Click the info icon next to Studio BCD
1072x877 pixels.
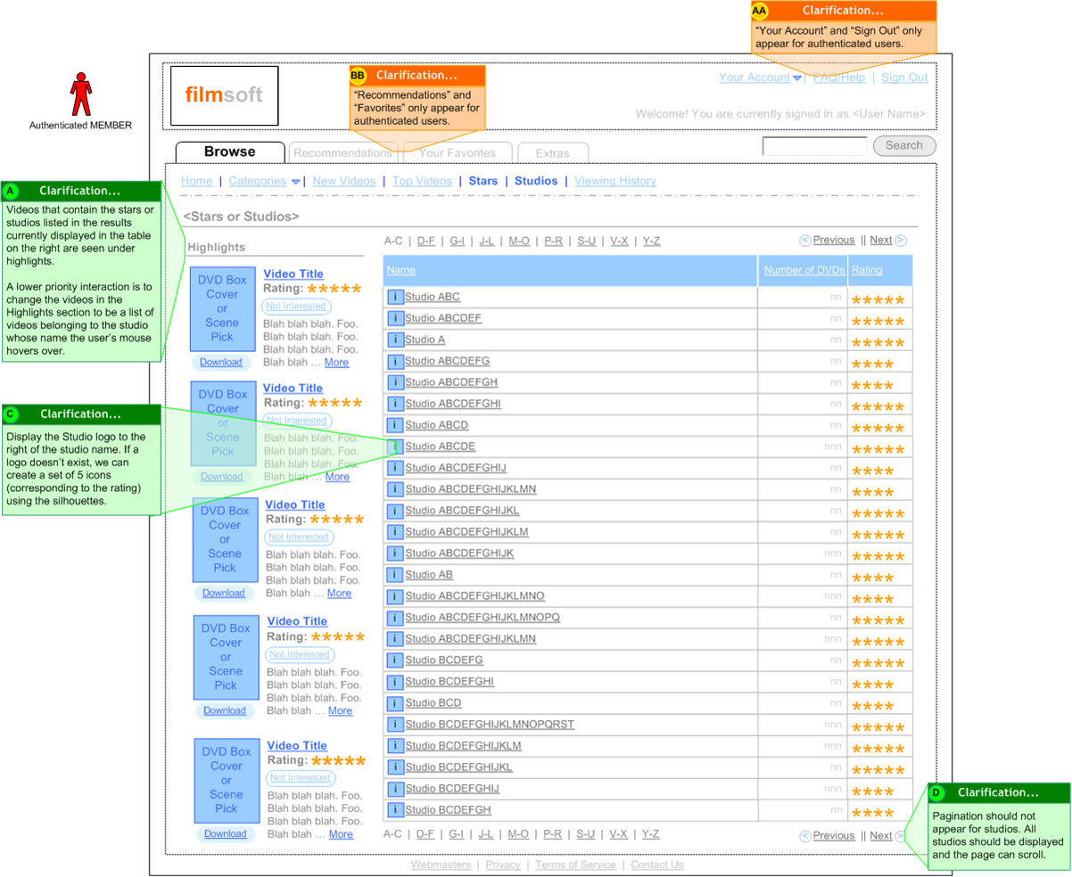click(x=395, y=703)
